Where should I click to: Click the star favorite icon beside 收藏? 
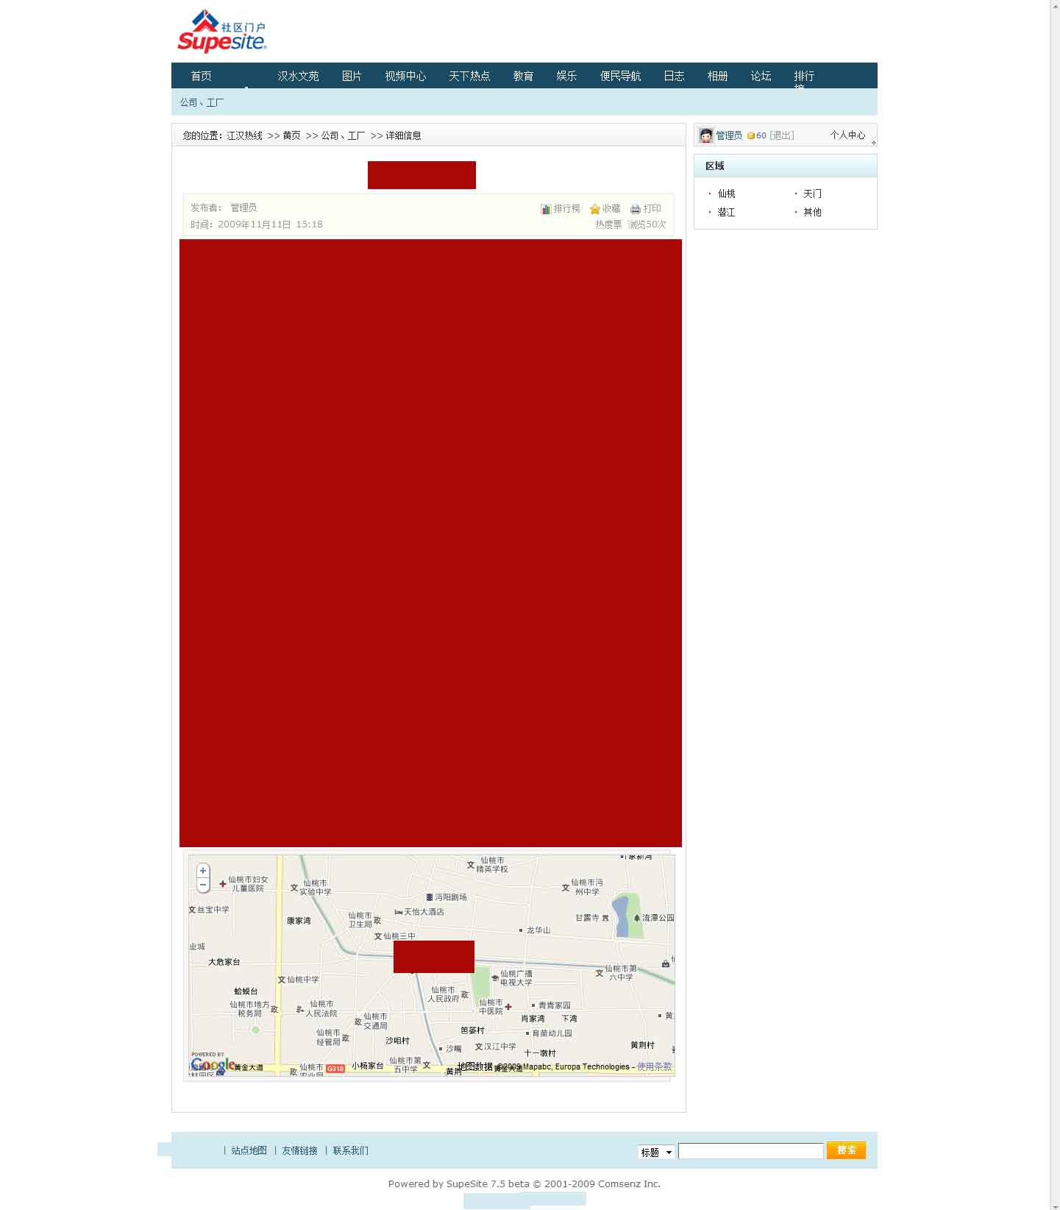595,209
